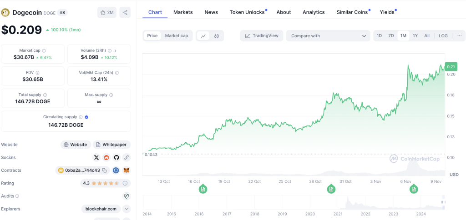466x220 pixels.
Task: Click the 0.21 current price label
Action: point(451,66)
